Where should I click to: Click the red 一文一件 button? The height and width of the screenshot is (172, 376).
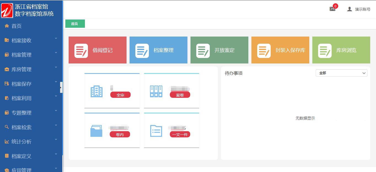tap(180, 134)
